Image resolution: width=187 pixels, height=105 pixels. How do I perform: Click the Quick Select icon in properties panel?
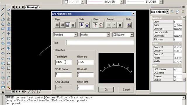click(x=172, y=12)
